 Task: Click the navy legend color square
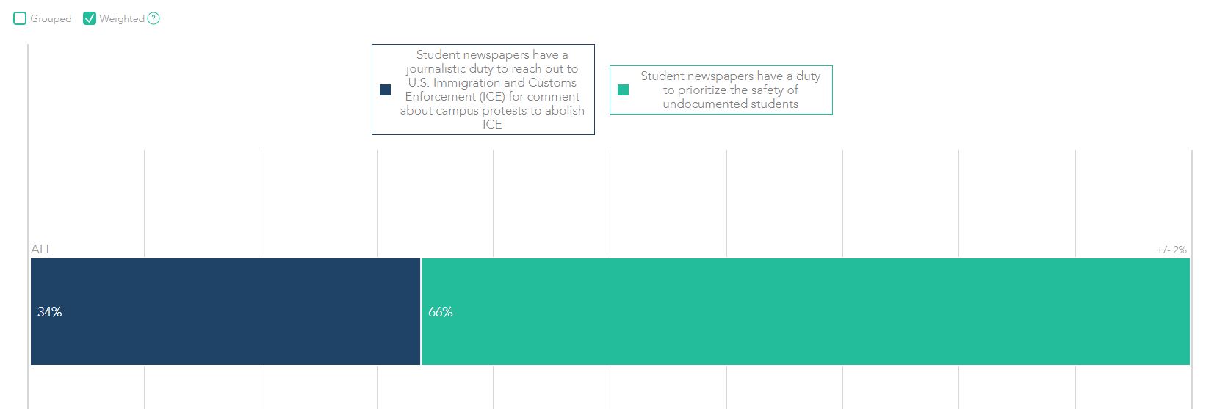pyautogui.click(x=385, y=90)
